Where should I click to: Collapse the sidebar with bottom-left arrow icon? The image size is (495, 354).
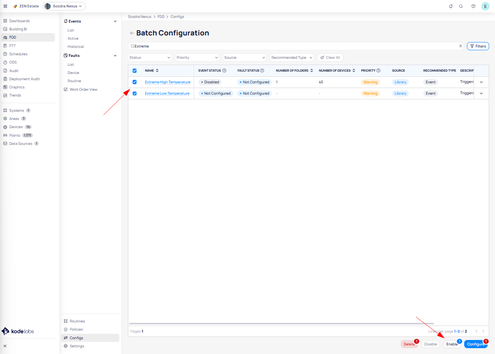[5, 346]
